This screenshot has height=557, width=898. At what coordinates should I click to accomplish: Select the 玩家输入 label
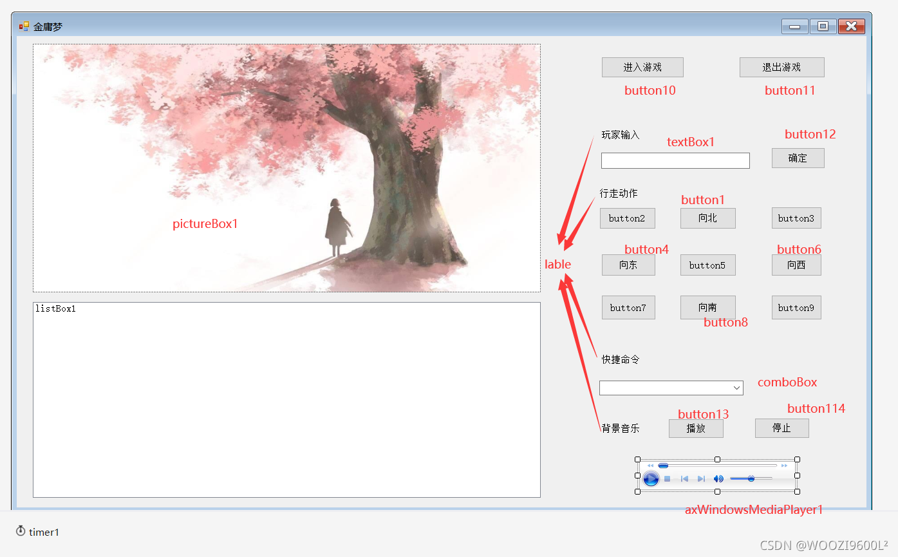pos(621,135)
